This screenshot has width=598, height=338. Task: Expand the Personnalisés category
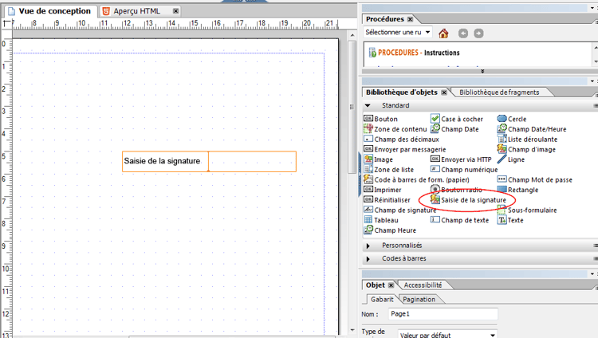[x=368, y=246]
